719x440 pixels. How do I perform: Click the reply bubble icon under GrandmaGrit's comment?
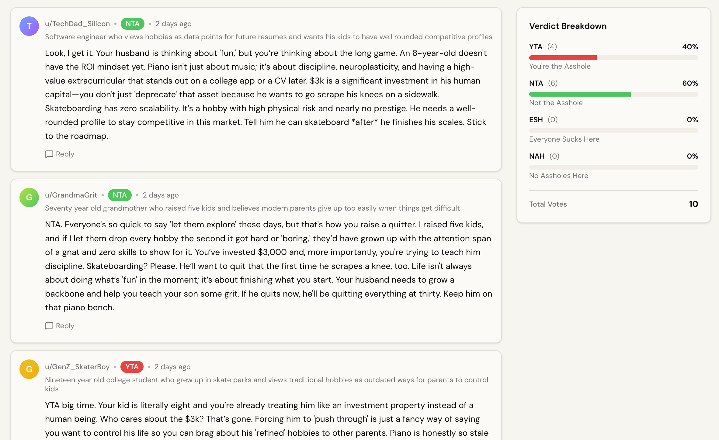point(49,326)
